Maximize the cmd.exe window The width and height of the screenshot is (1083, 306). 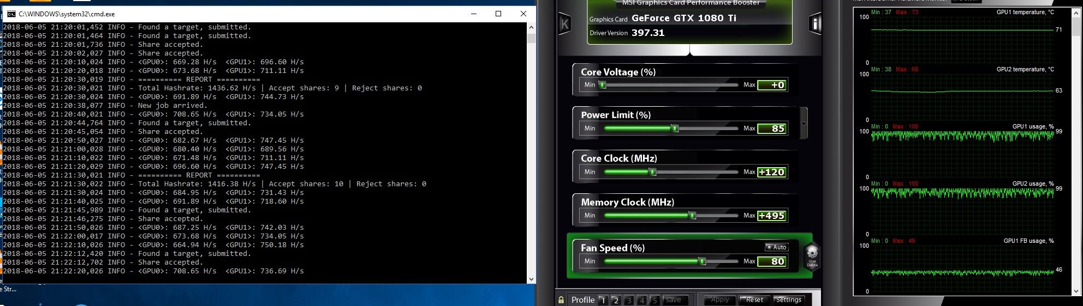tap(498, 14)
